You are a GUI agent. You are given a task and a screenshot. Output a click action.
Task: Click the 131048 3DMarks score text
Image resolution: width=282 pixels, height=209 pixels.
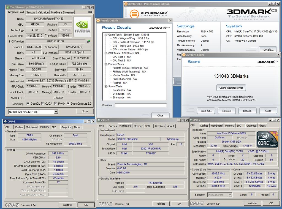pyautogui.click(x=231, y=76)
